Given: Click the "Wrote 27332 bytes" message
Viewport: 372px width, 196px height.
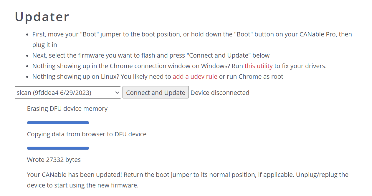Looking at the screenshot, I should point(54,160).
